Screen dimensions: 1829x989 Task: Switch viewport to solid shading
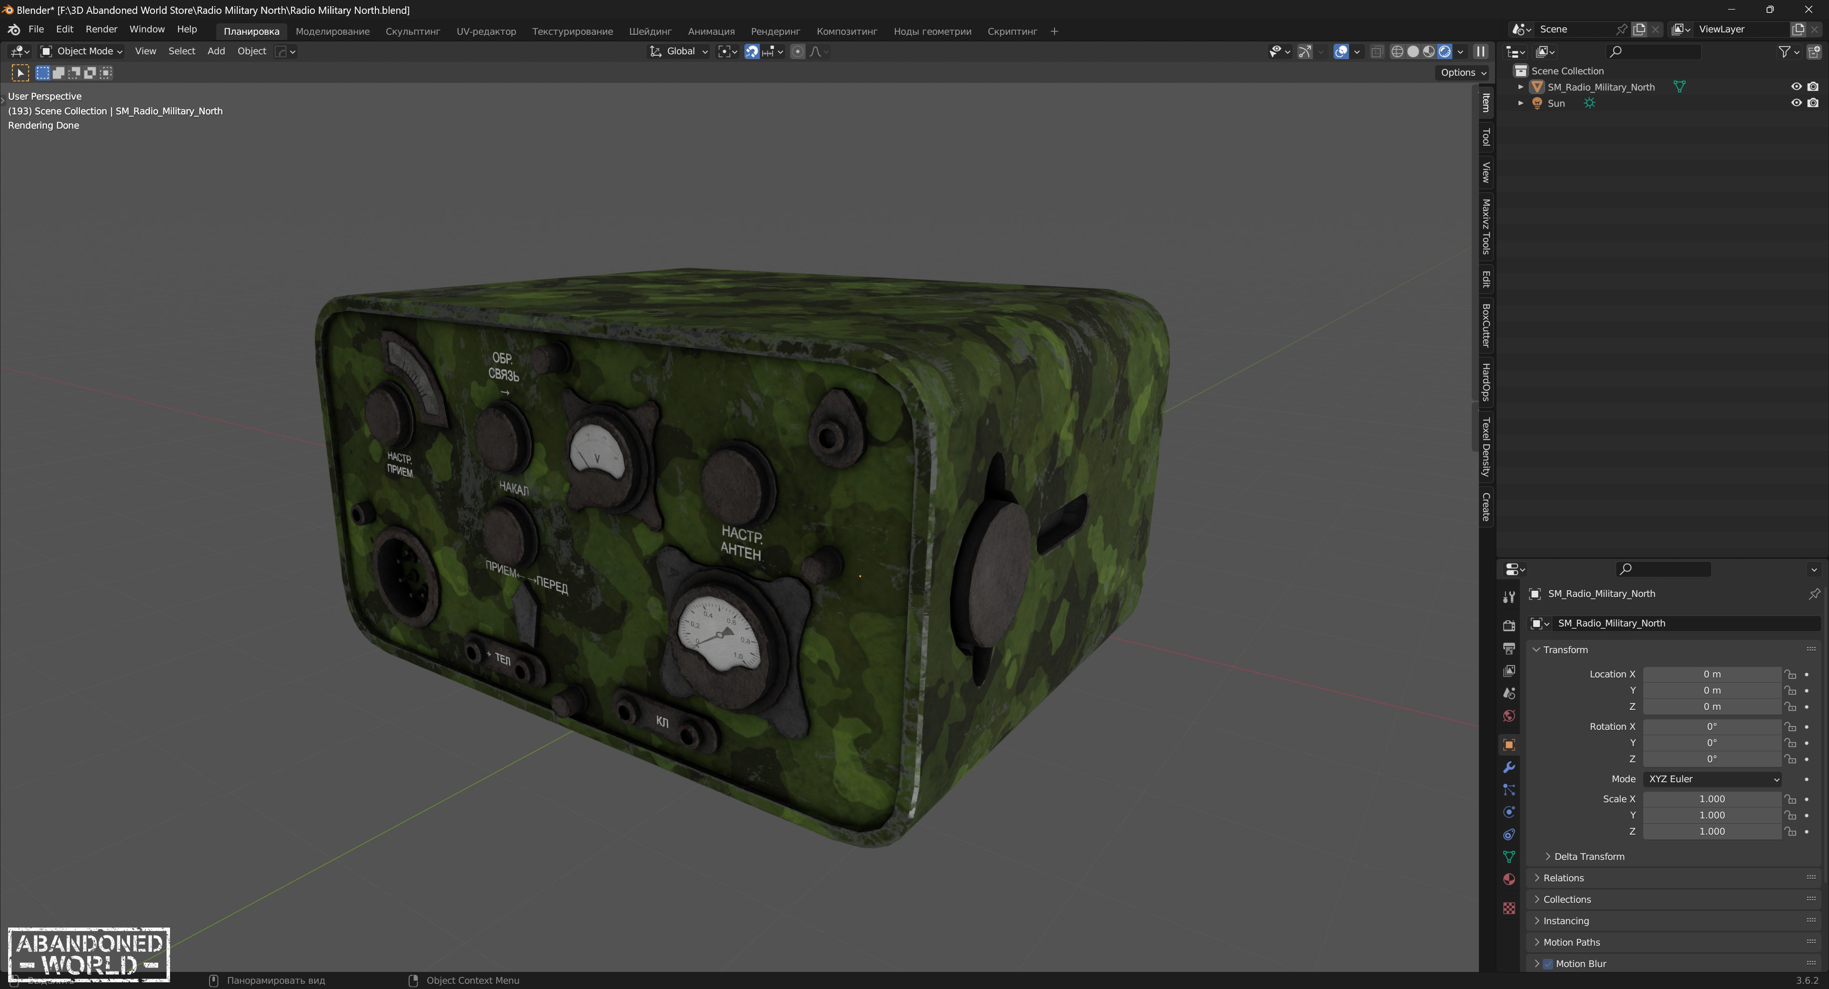tap(1413, 51)
